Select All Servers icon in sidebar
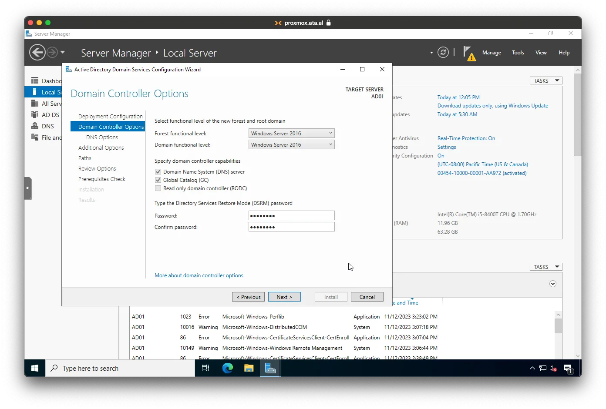Screen dimensions: 606x409 (x=35, y=104)
